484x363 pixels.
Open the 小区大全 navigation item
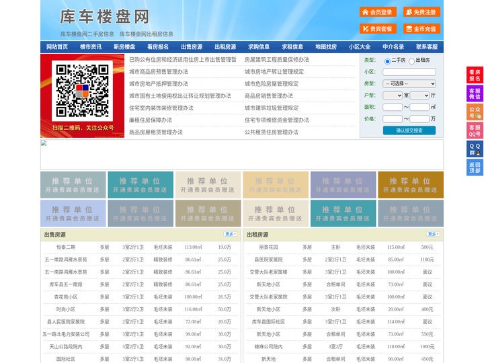360,47
